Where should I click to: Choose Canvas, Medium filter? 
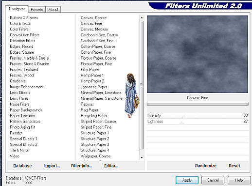94,29
